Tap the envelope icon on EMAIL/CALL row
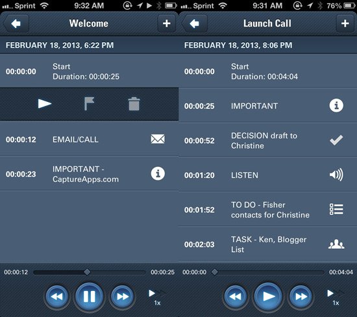This screenshot has width=357, height=317. (x=158, y=139)
